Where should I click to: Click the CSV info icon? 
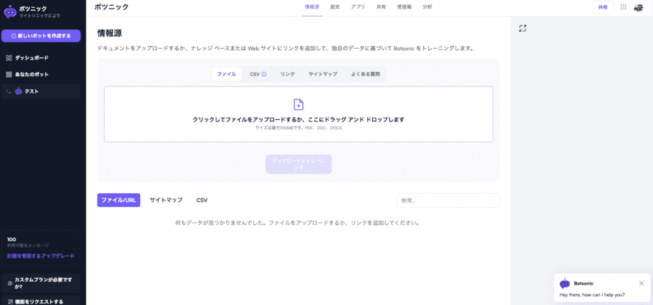264,74
